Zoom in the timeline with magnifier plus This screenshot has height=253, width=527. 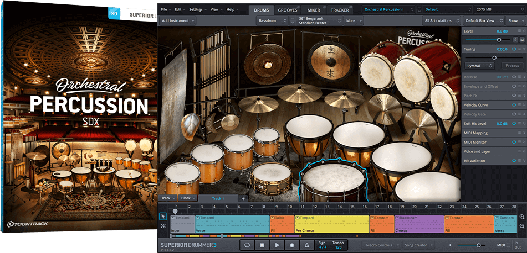coord(522,217)
